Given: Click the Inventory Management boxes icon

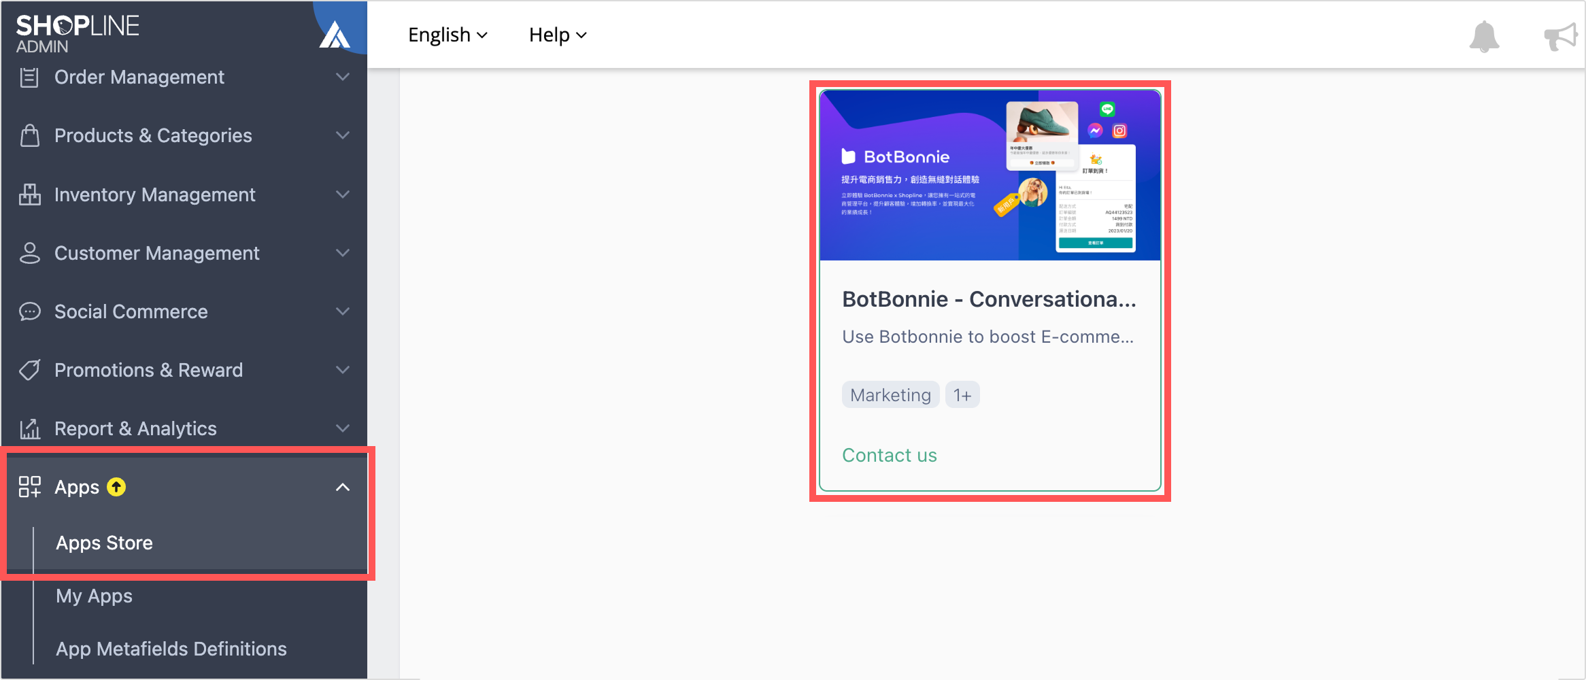Looking at the screenshot, I should click(x=29, y=194).
